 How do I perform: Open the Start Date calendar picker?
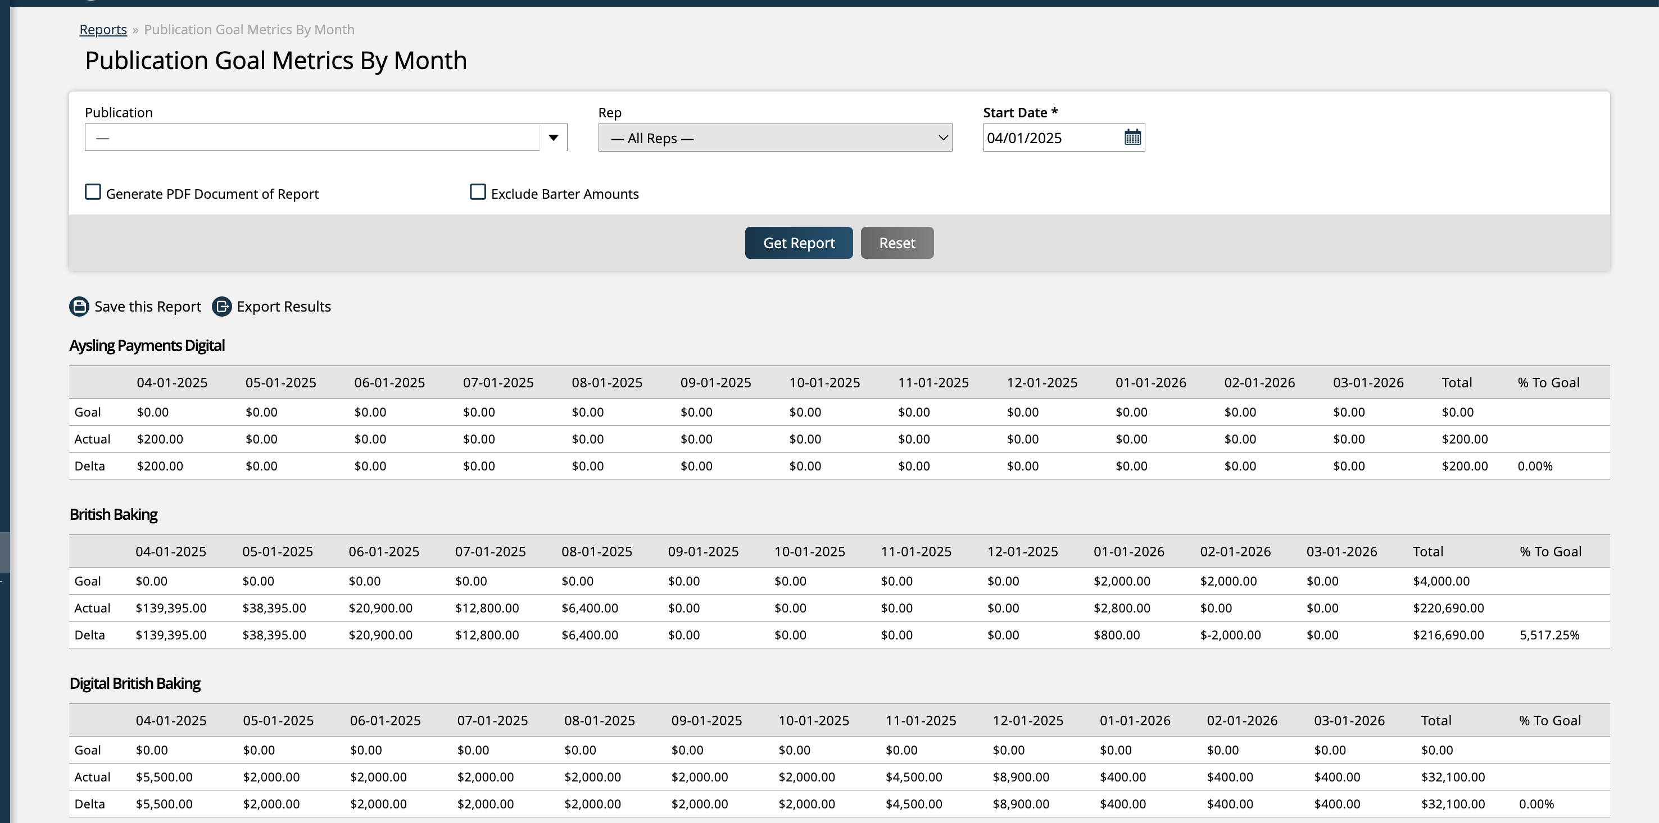click(x=1132, y=138)
